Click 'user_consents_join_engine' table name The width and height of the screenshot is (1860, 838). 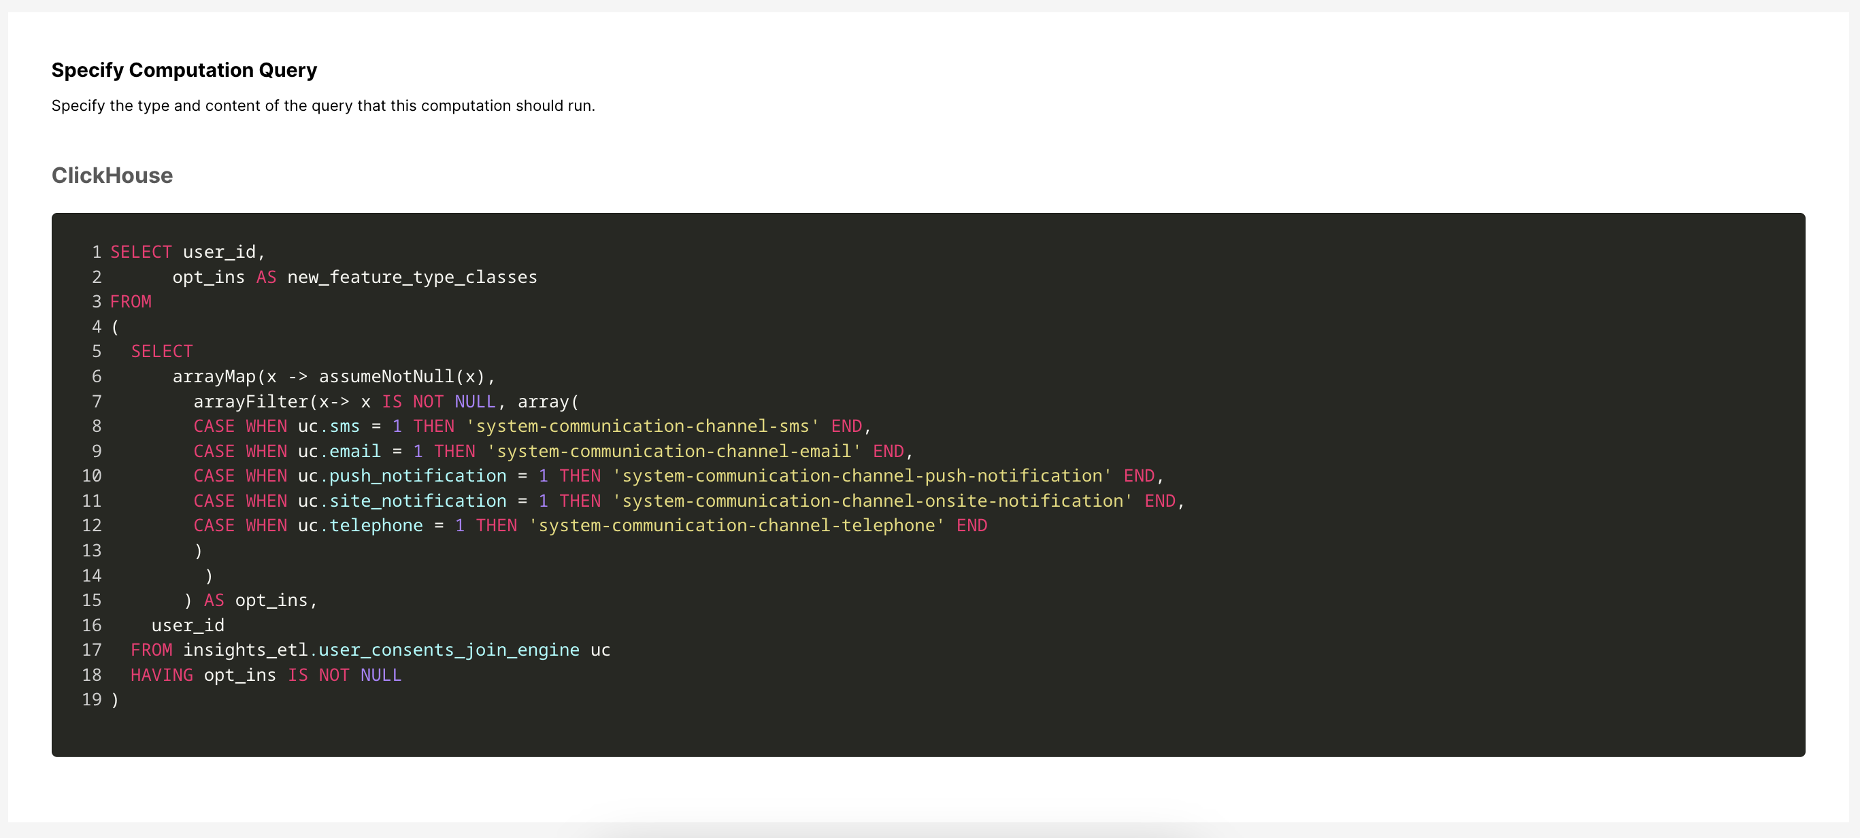[x=448, y=650]
